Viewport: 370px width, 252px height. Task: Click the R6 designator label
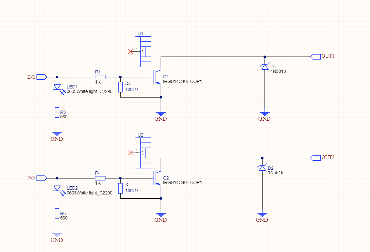coord(63,213)
